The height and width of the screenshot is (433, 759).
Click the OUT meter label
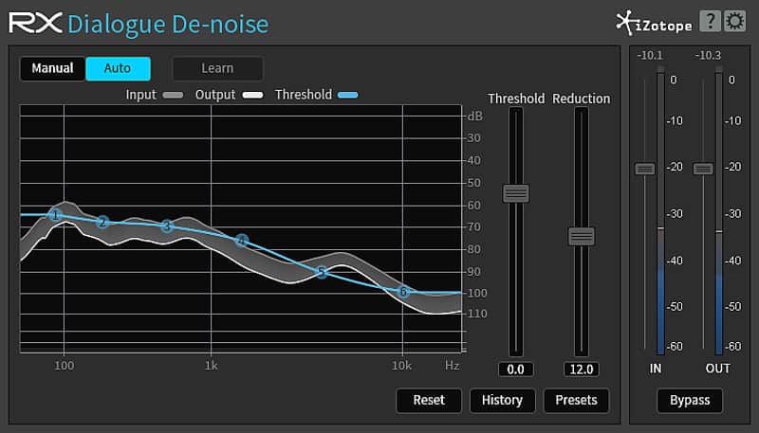(x=717, y=369)
